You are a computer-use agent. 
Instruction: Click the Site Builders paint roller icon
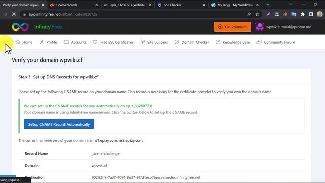click(143, 42)
